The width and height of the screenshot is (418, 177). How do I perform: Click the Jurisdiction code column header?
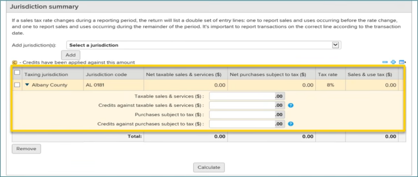107,75
